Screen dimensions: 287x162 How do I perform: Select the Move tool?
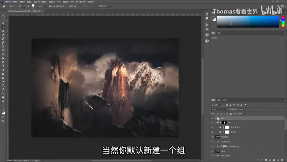pos(3,15)
